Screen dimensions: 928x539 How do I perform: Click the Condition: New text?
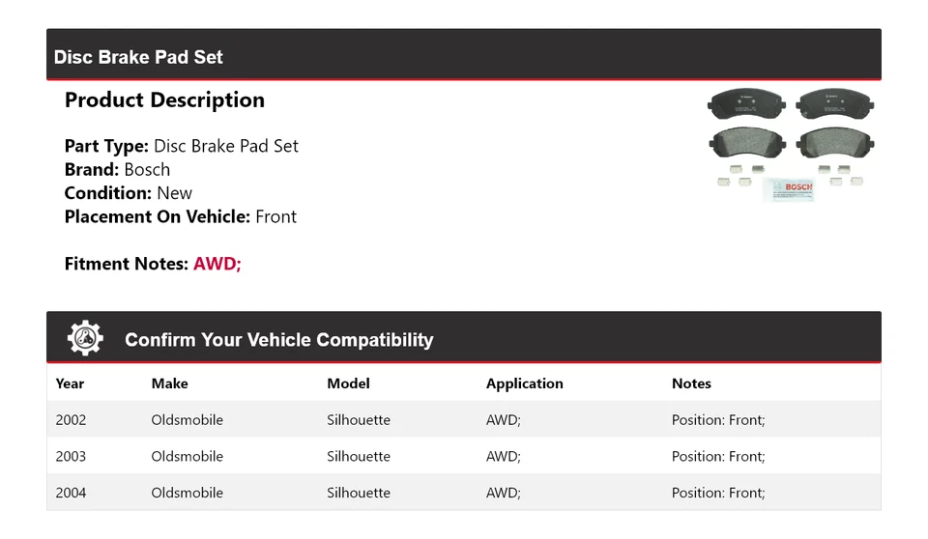(x=128, y=193)
